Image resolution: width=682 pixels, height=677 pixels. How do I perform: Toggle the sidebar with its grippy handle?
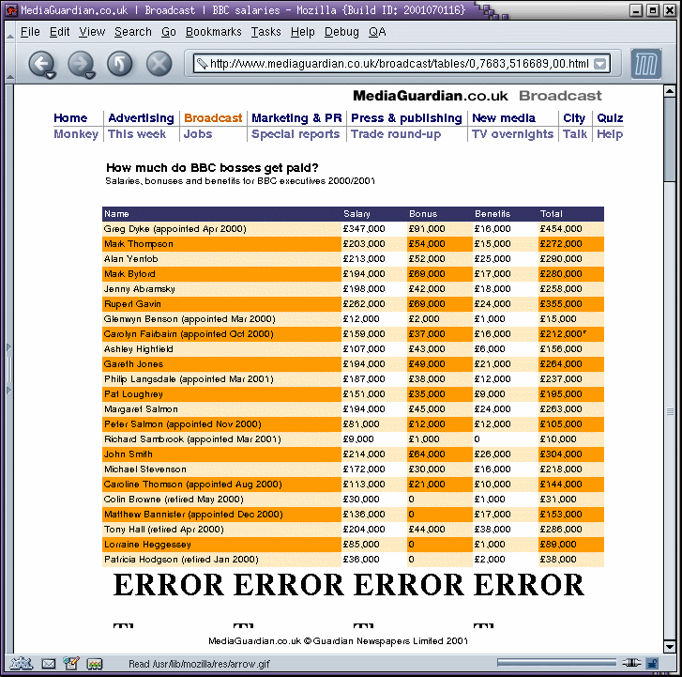(8, 369)
